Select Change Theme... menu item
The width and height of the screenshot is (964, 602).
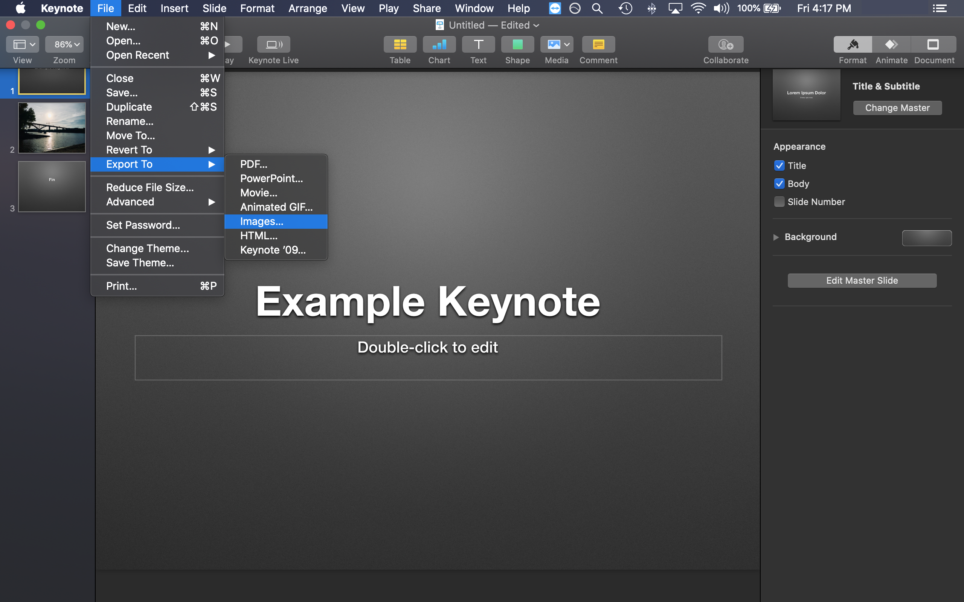click(x=157, y=248)
